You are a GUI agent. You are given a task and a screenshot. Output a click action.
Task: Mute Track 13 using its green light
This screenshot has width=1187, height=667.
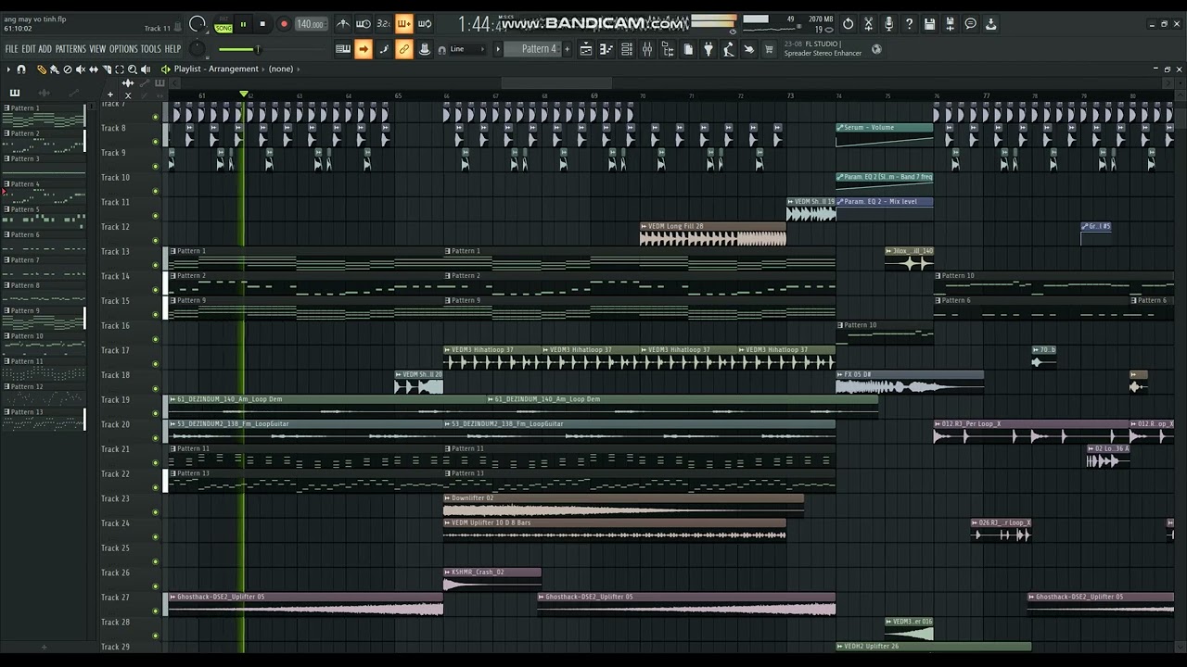click(x=155, y=266)
